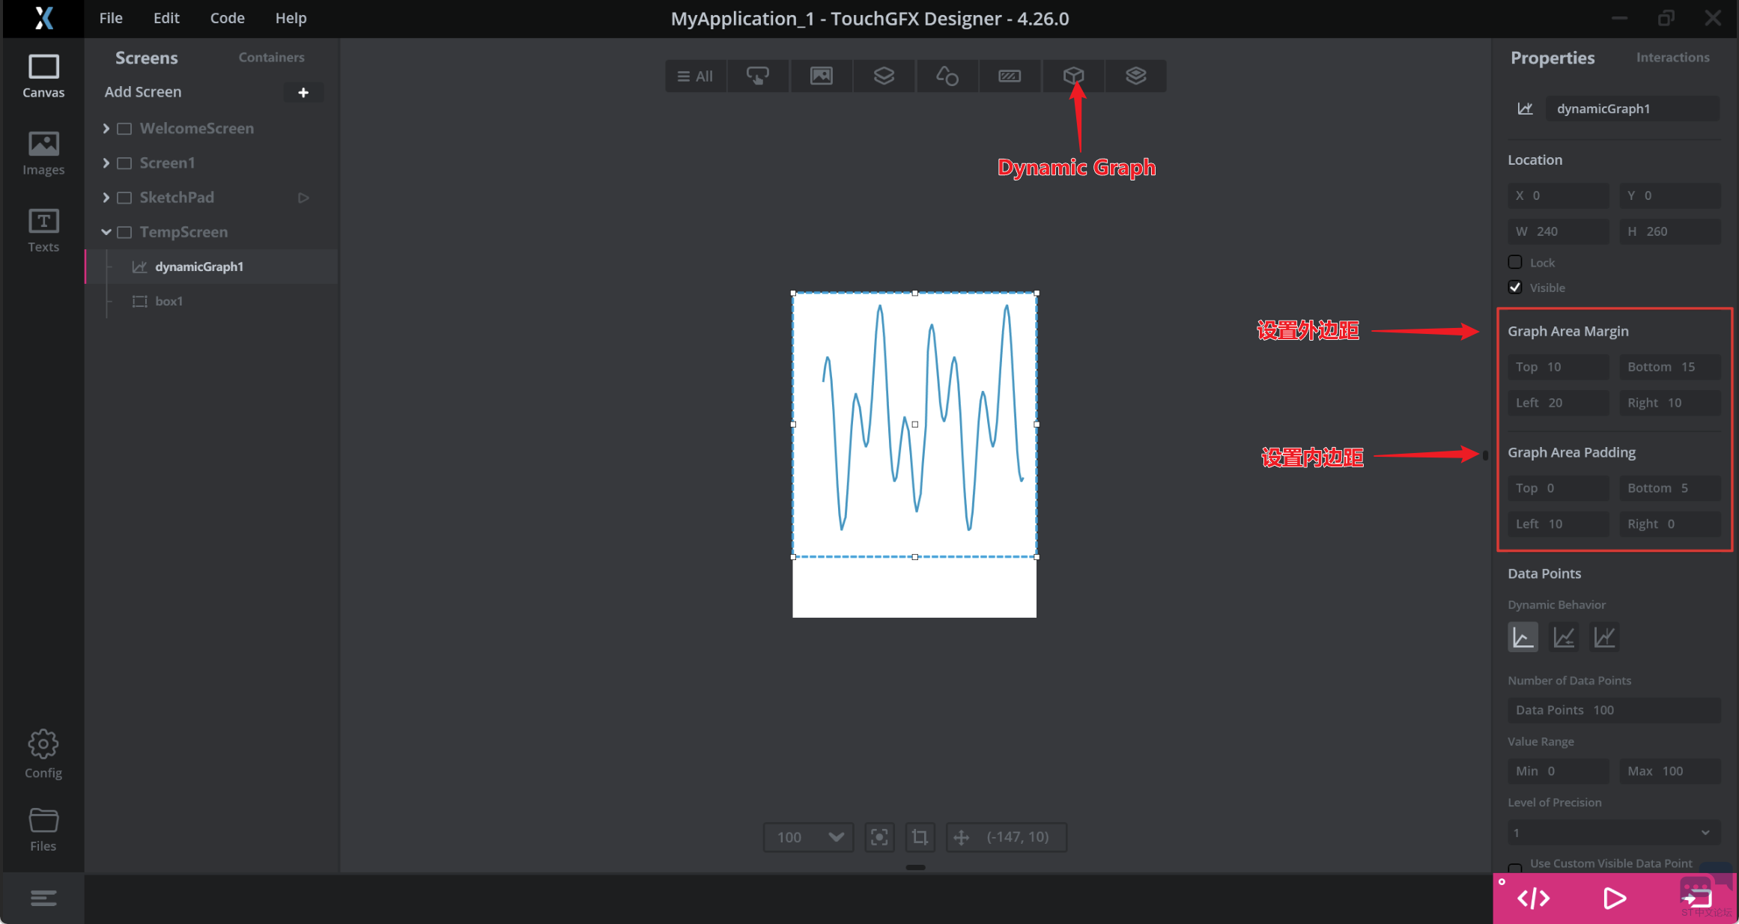Show All widgets category
1739x924 pixels.
pos(695,76)
